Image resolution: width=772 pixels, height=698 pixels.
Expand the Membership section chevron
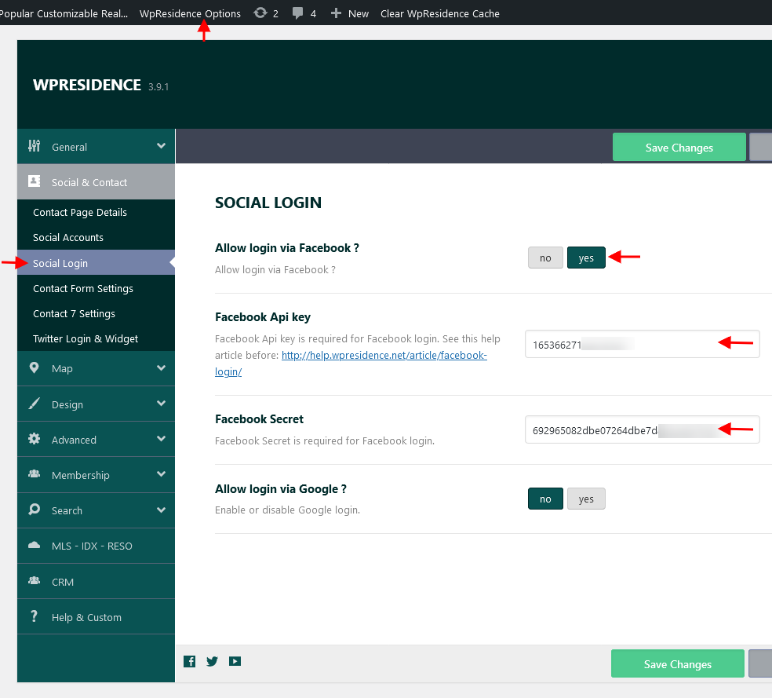point(161,474)
